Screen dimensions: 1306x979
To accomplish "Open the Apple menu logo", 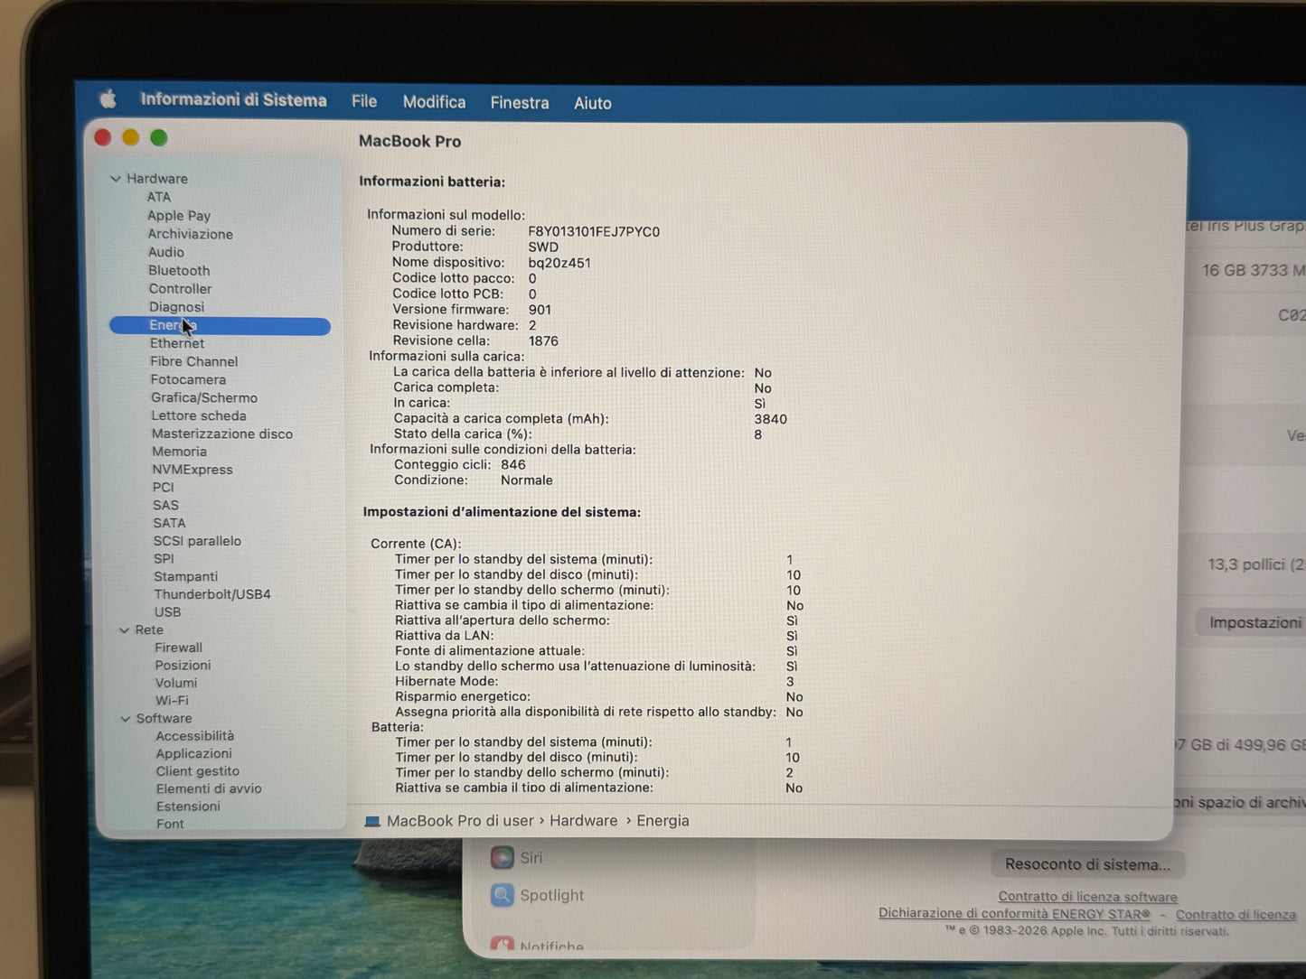I will point(108,98).
